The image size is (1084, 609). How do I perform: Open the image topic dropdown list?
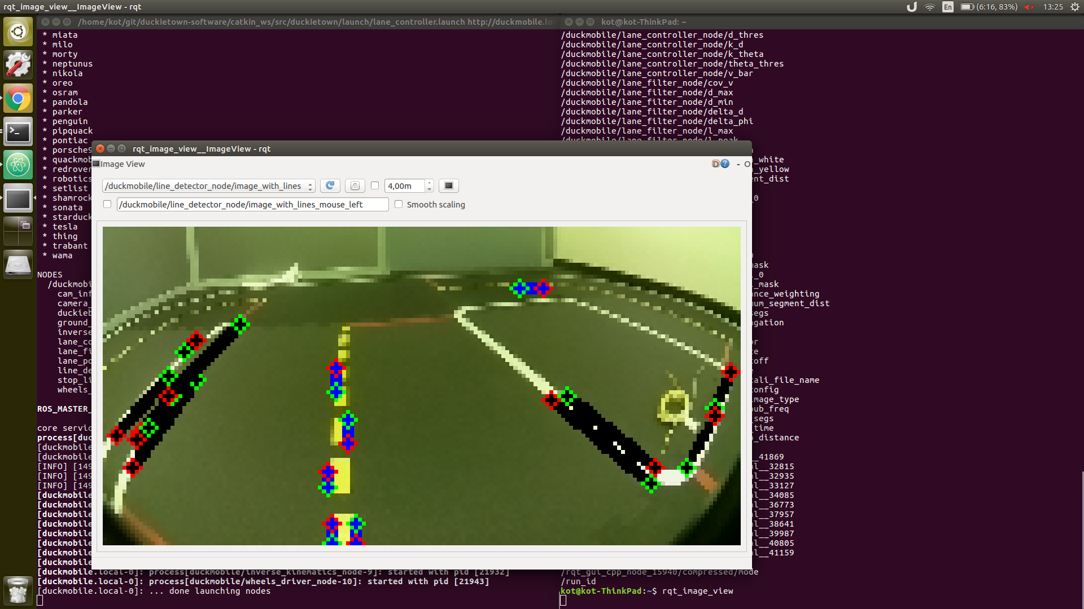pos(208,186)
